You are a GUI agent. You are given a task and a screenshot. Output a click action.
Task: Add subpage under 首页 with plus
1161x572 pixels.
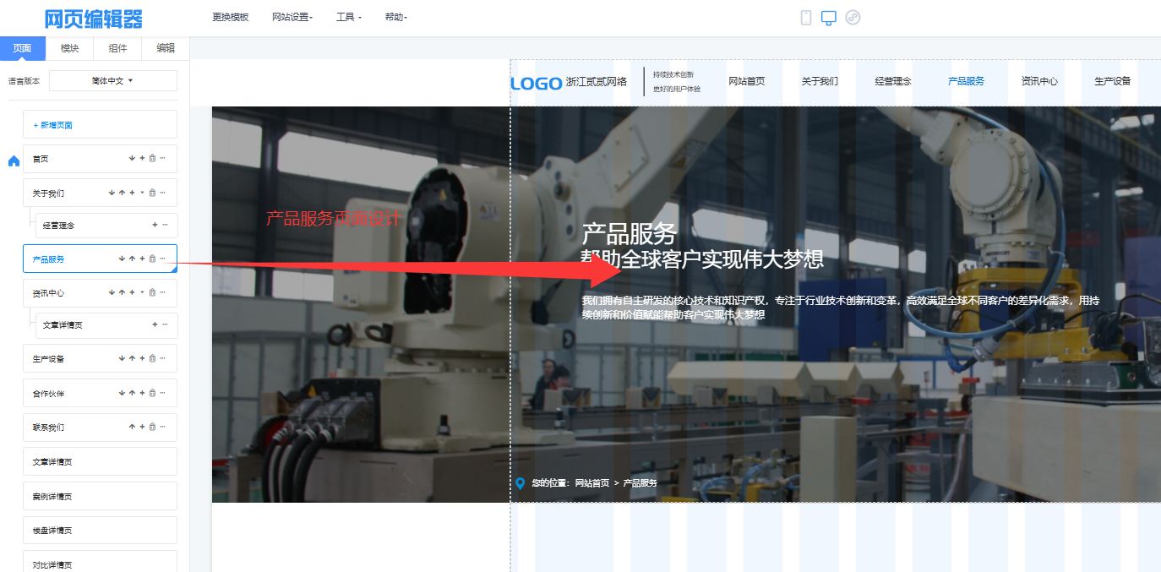[x=142, y=158]
